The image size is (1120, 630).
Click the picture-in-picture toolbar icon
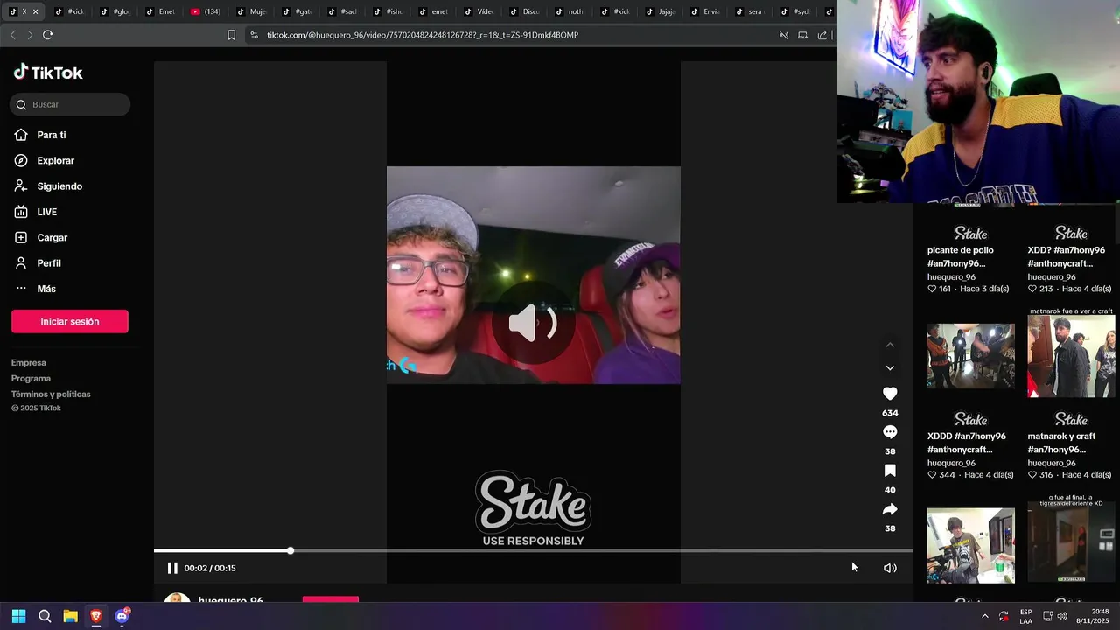[x=802, y=35]
